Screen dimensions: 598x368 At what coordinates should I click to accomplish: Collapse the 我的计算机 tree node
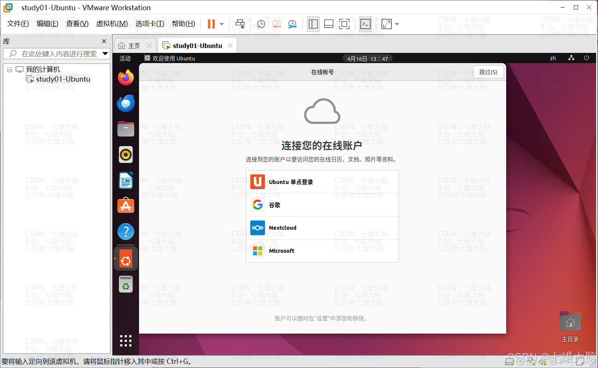[10, 70]
